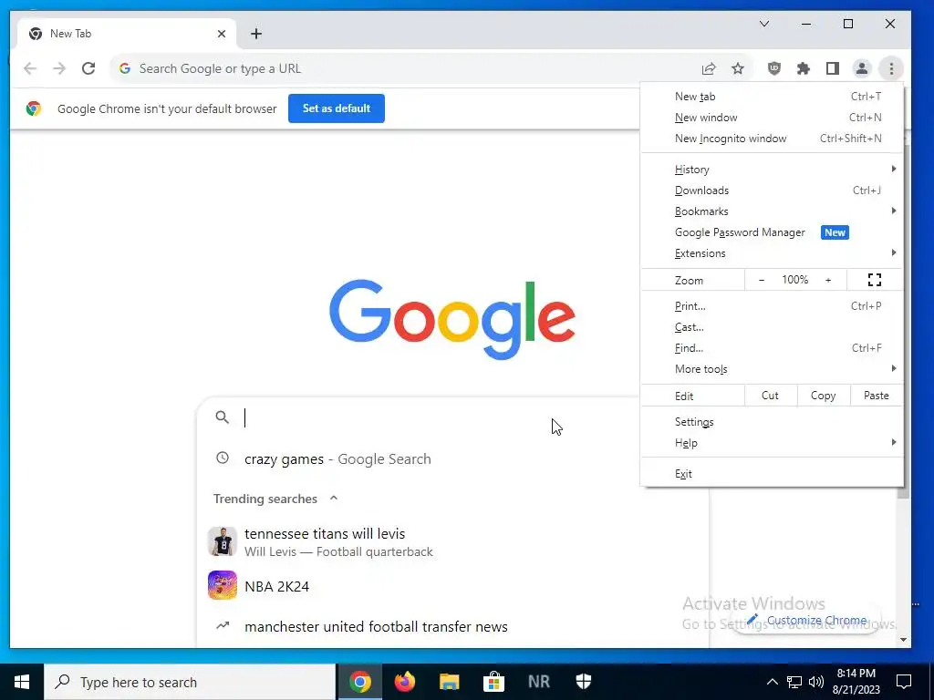Open the tab search chevron in title bar
934x700 pixels.
764,24
